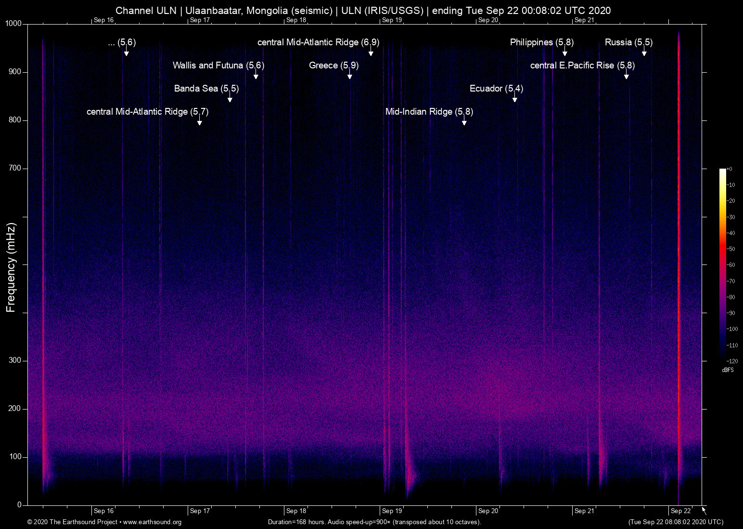Screen dimensions: 743x529
Task: Select the 700 frequency tick label
Action: (15, 169)
